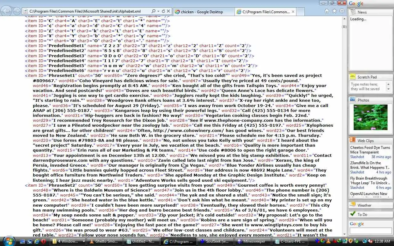Click the Stop loading X in address bar
Screen dimensions: 394x246
tap(168, 11)
